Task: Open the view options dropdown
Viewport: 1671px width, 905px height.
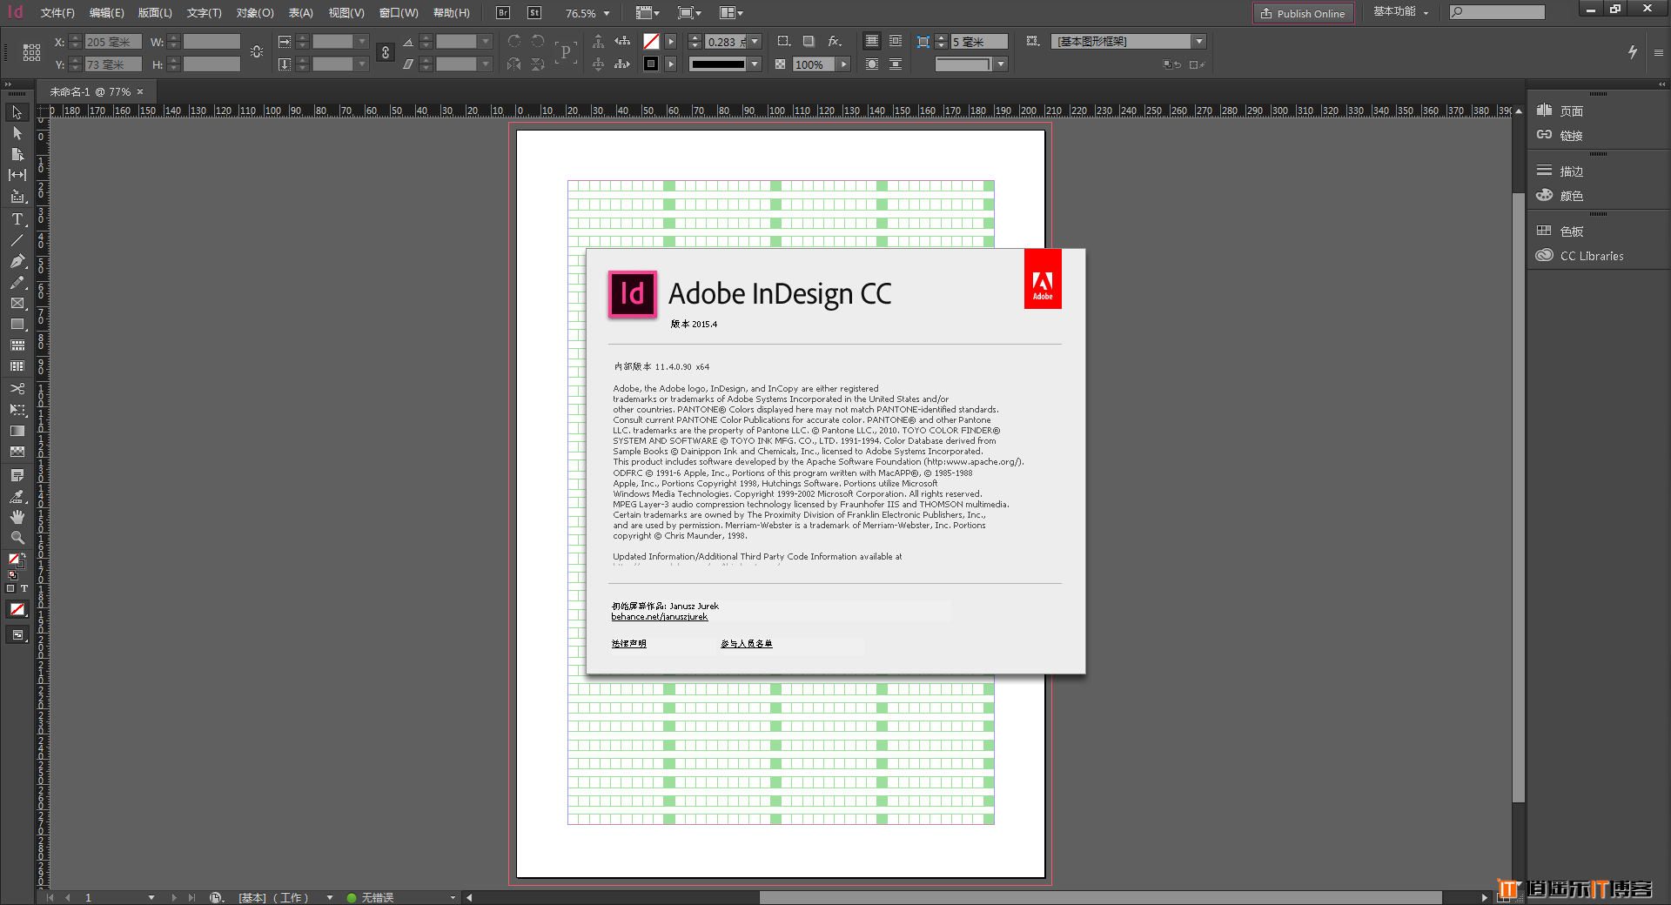Action: 648,13
